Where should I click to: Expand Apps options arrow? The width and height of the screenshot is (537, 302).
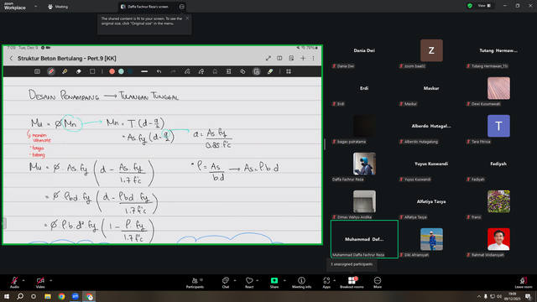(x=334, y=280)
